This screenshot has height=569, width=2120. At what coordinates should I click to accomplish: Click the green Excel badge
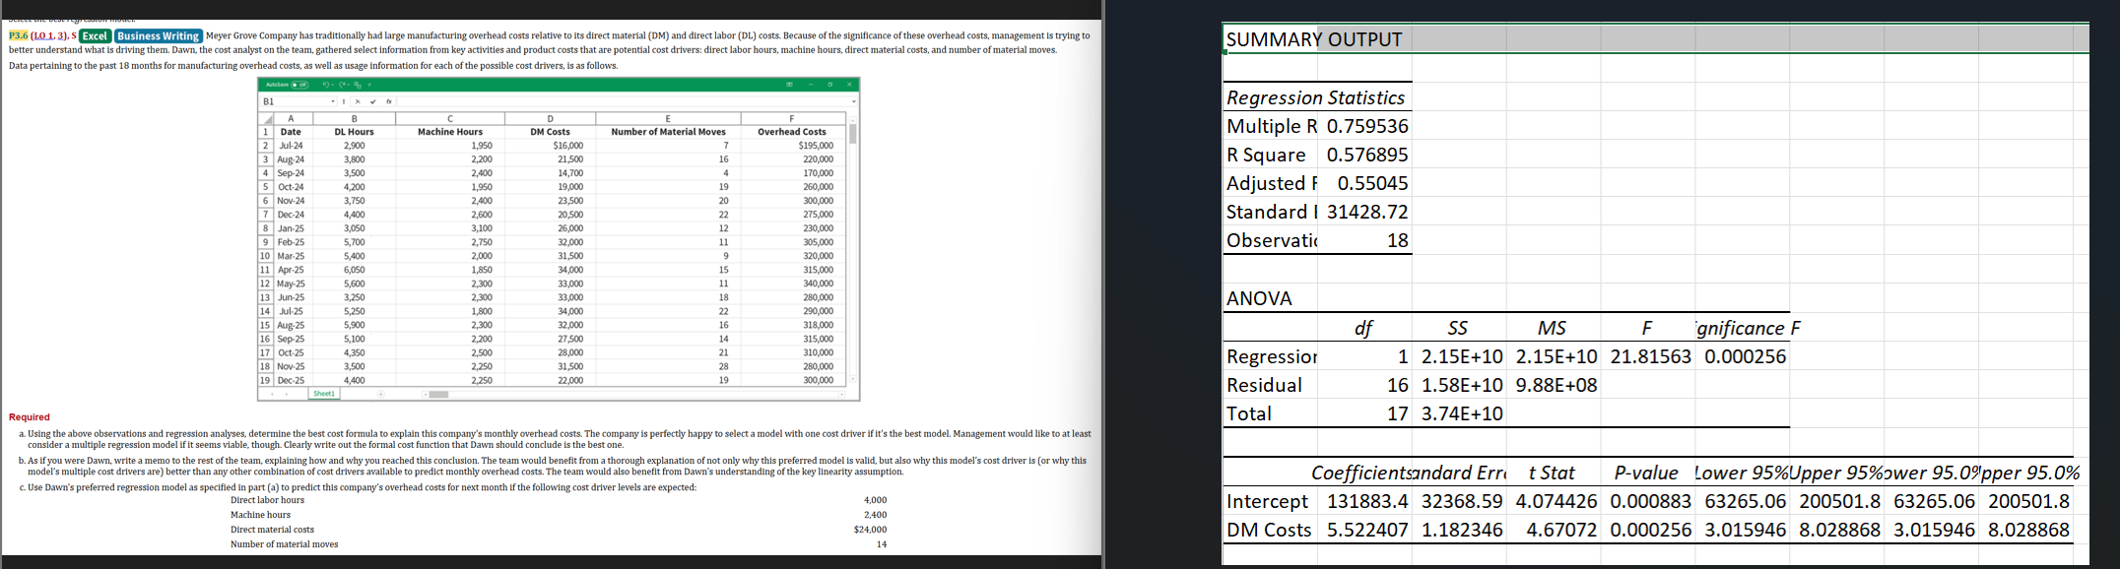(96, 35)
